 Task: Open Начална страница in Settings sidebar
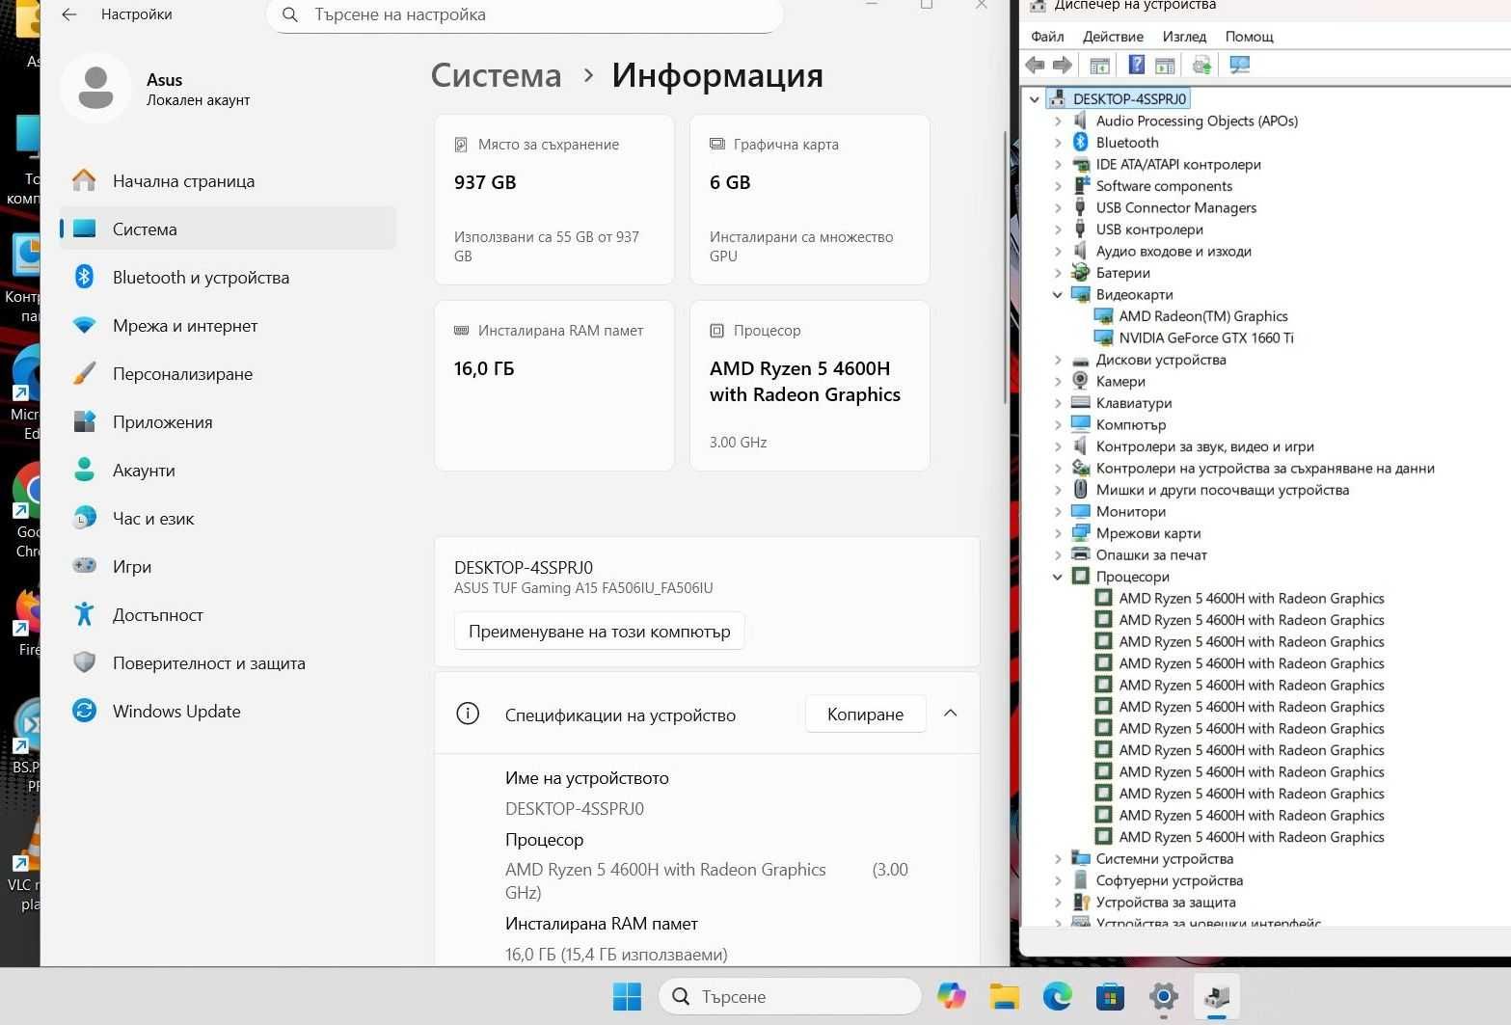[x=228, y=180]
